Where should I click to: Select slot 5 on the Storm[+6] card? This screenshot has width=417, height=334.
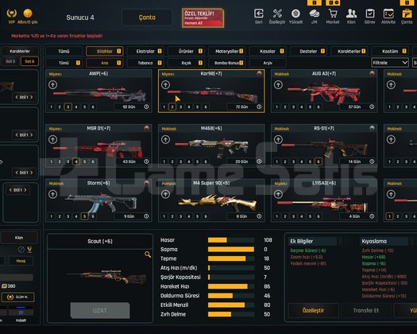[x=84, y=216]
